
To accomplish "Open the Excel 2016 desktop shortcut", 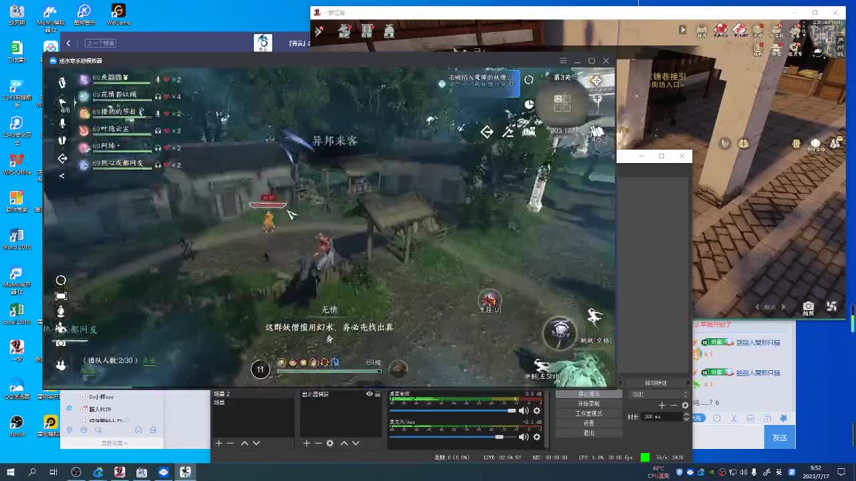I will click(x=17, y=314).
